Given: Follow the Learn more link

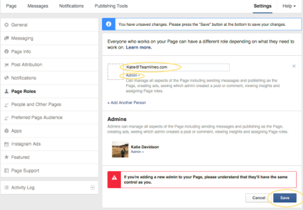Looking at the screenshot, I should click(139, 47).
